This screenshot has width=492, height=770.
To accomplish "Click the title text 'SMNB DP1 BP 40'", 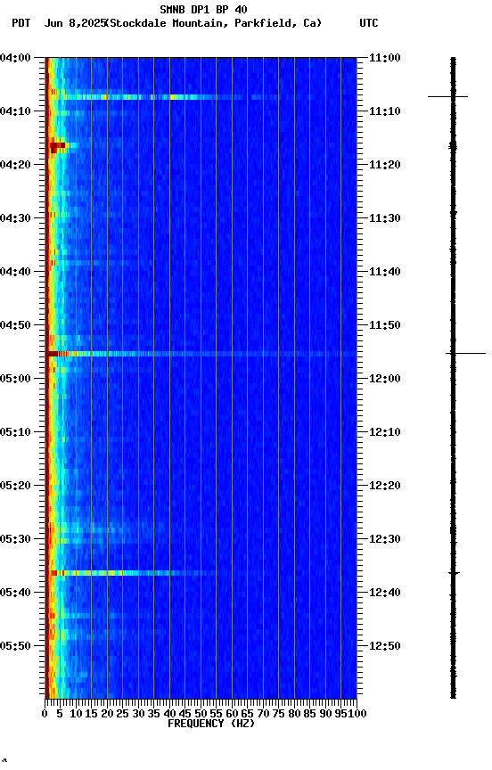I will coord(203,9).
